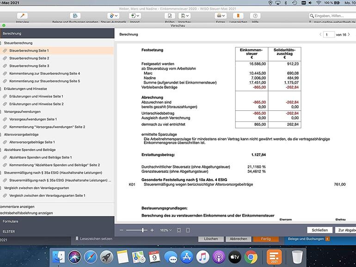Switch to the ELSTER section
The image size is (356, 267).
[x=57, y=231]
